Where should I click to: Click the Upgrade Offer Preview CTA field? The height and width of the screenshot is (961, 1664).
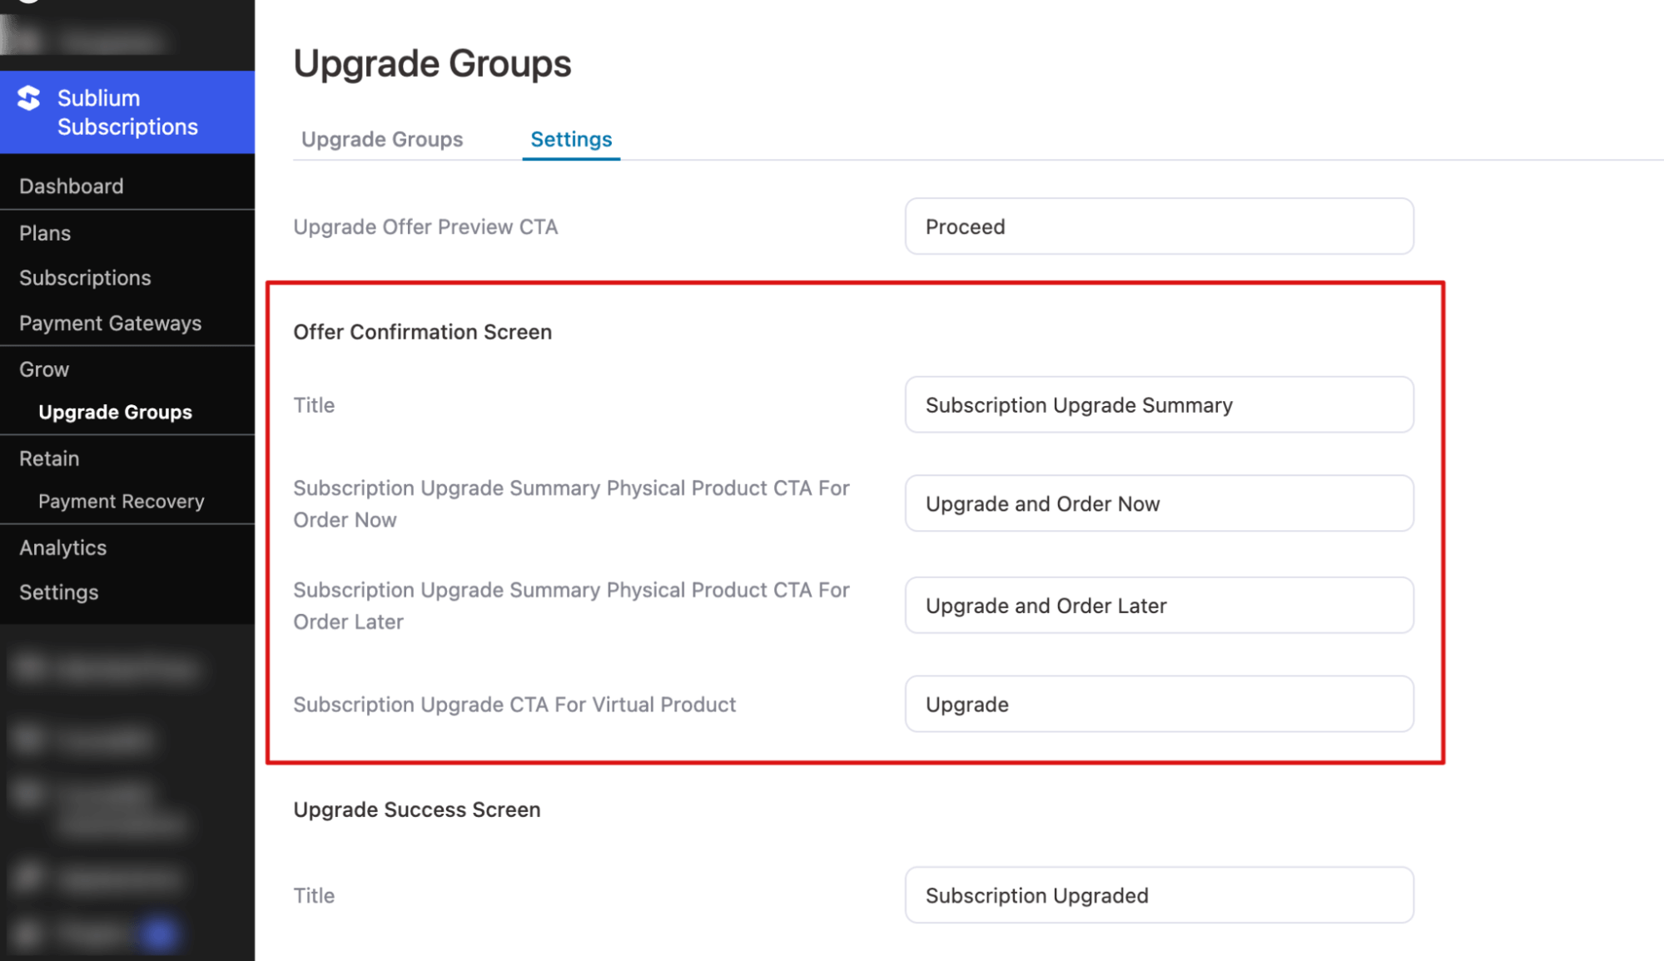tap(1158, 226)
